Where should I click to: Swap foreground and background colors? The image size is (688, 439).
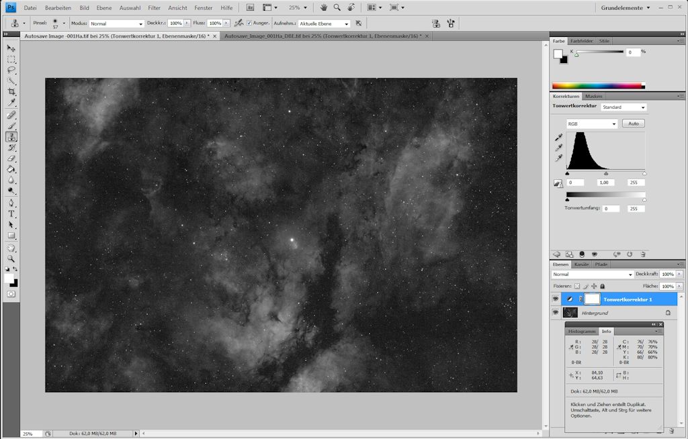pos(15,269)
